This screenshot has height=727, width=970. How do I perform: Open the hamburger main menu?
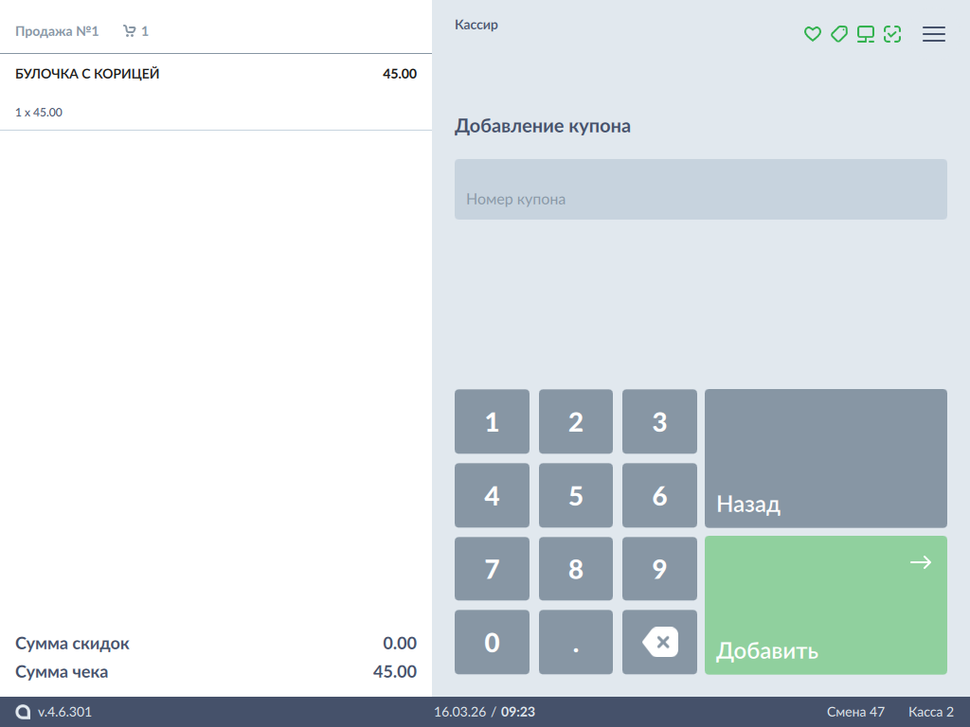(934, 34)
